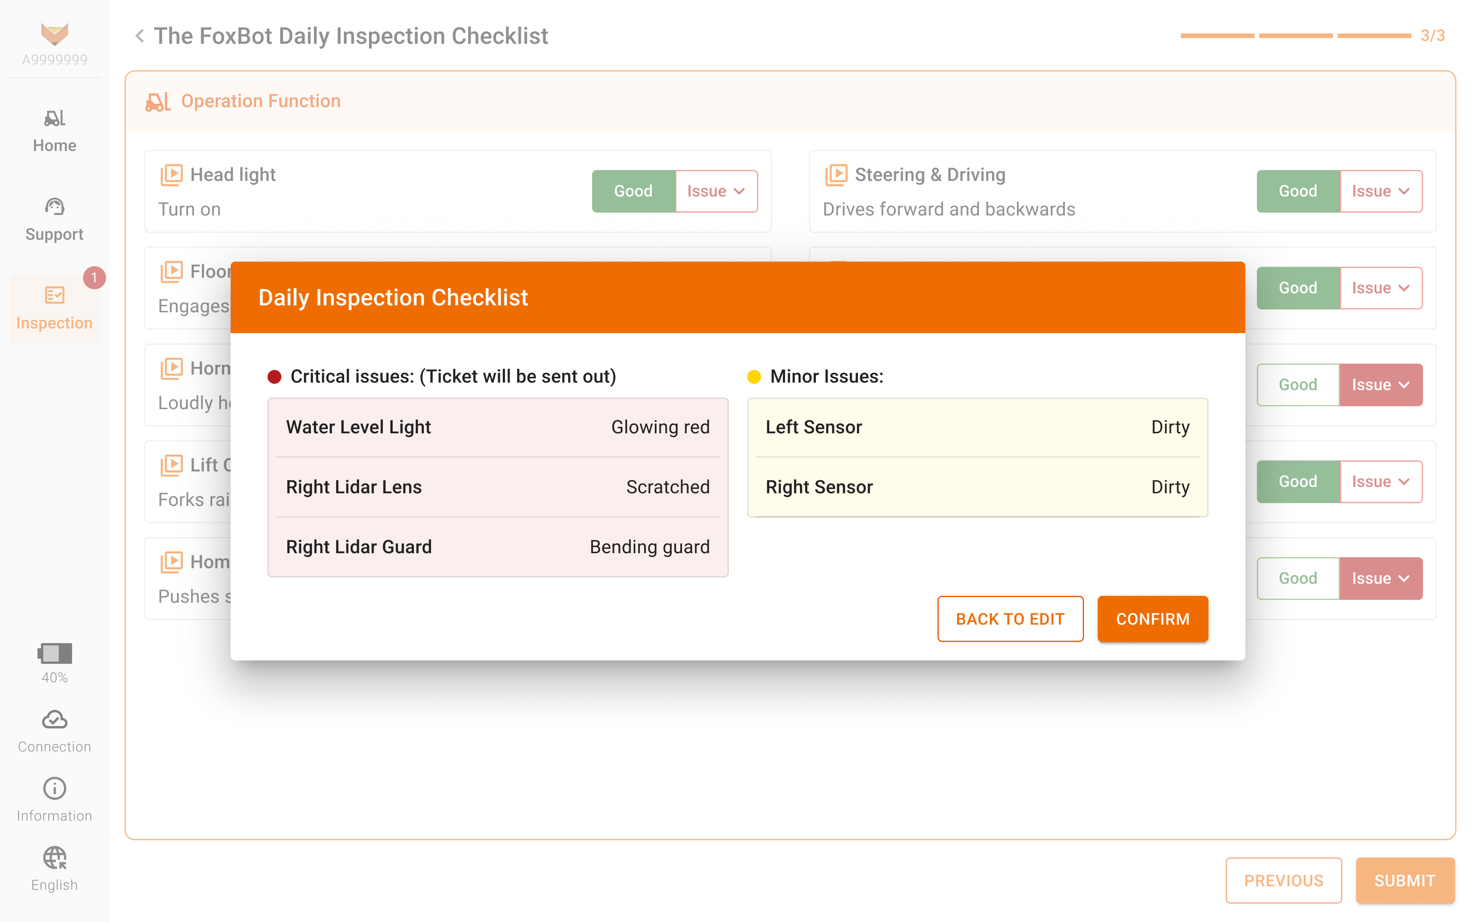Open the Horn row Issue dropdown
The width and height of the screenshot is (1476, 922).
point(1381,385)
